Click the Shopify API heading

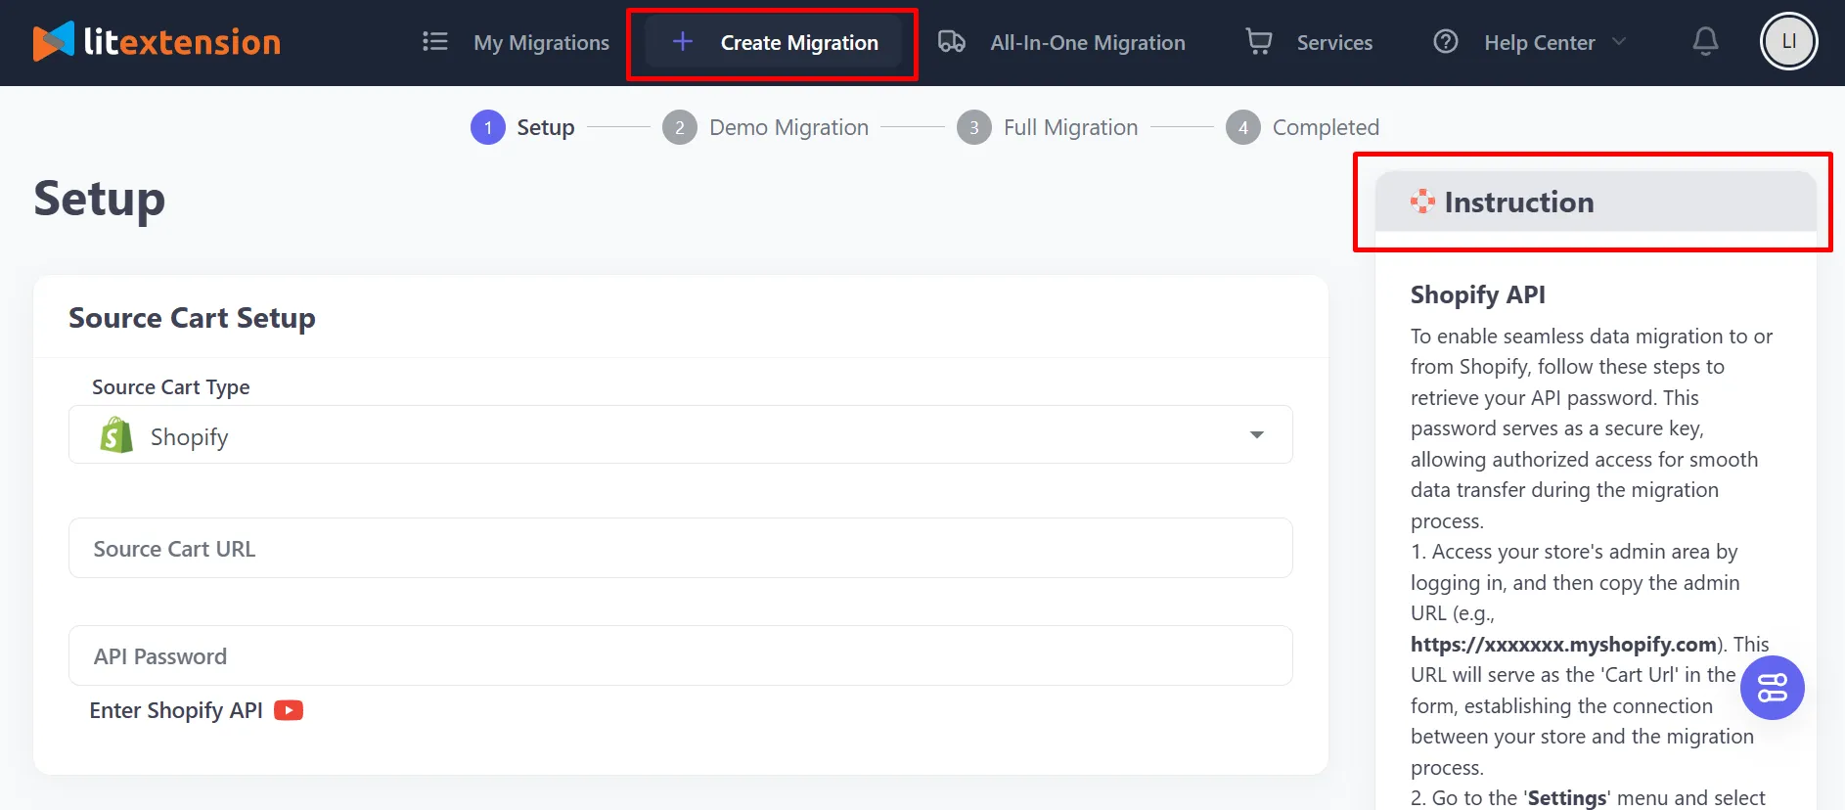coord(1477,294)
